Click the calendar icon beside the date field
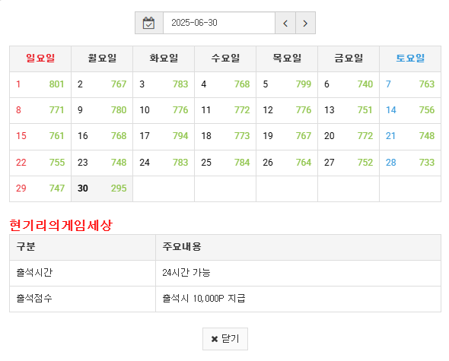This screenshot has width=449, height=361. (149, 23)
